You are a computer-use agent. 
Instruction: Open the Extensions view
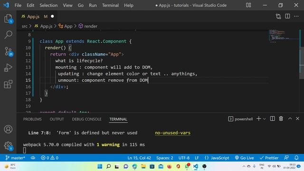click(x=8, y=85)
